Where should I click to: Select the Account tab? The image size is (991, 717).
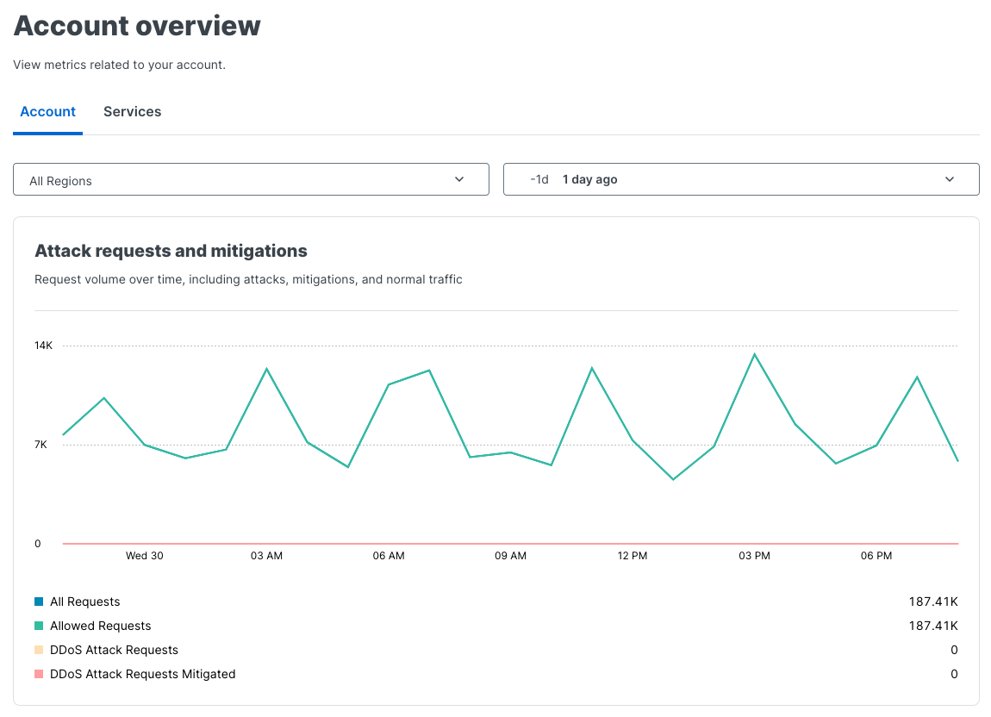(x=47, y=111)
